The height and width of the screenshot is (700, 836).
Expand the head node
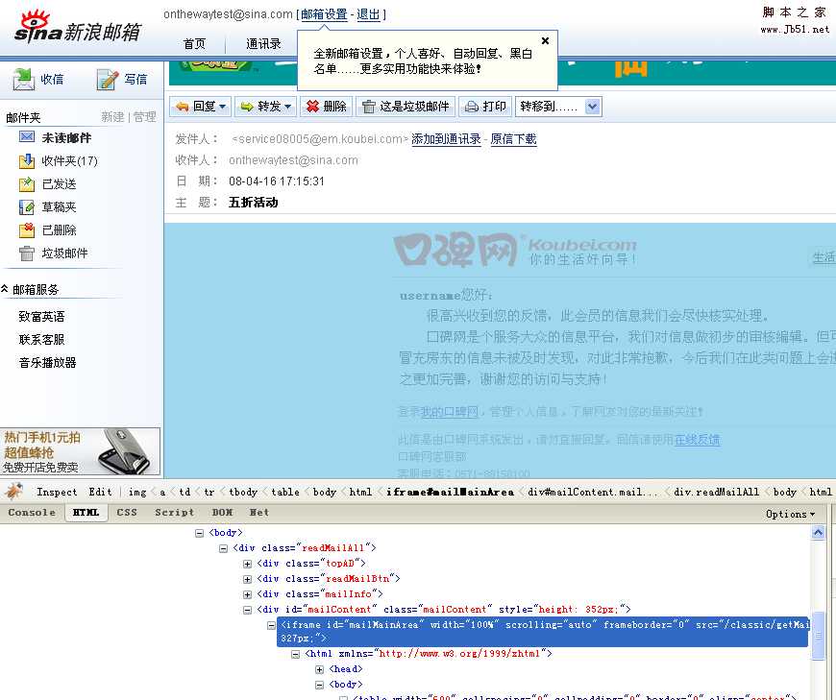click(319, 669)
